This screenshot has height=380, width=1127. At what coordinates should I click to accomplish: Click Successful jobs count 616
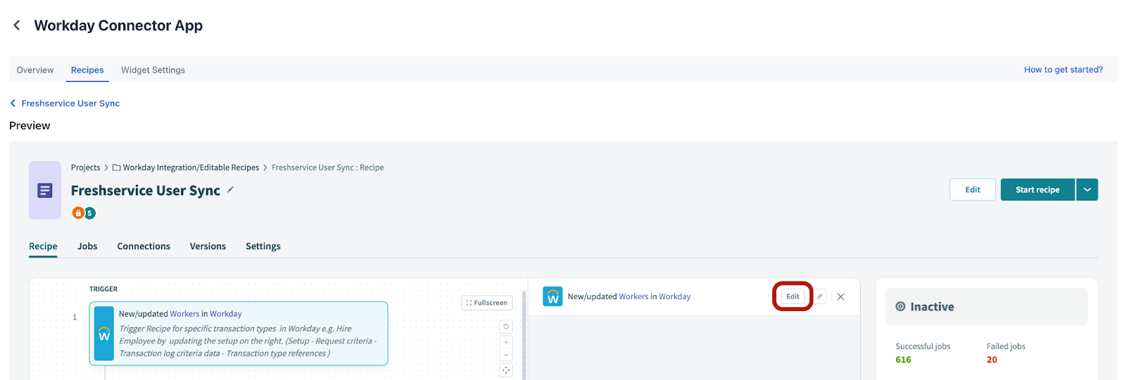point(904,360)
